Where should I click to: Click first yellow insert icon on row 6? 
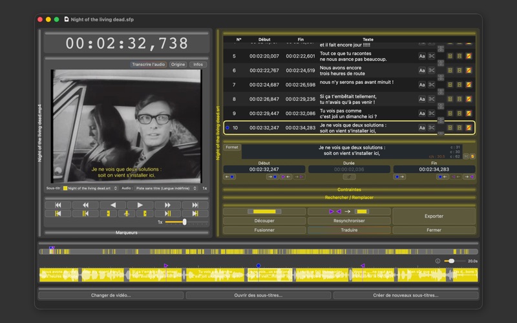click(x=450, y=70)
